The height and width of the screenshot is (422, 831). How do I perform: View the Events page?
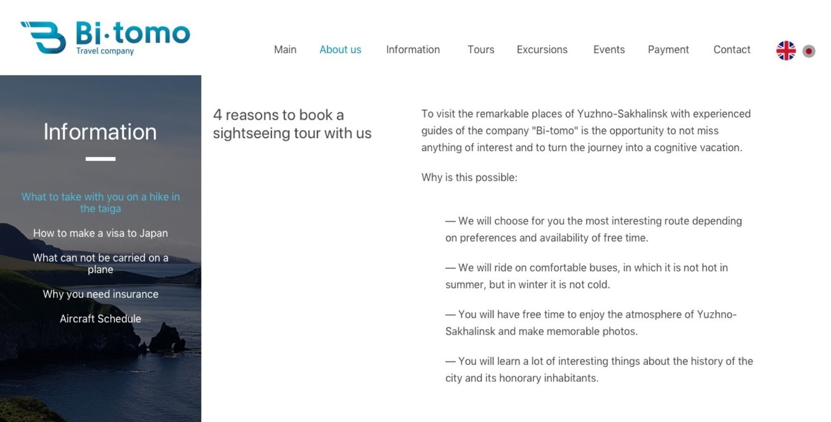(609, 50)
